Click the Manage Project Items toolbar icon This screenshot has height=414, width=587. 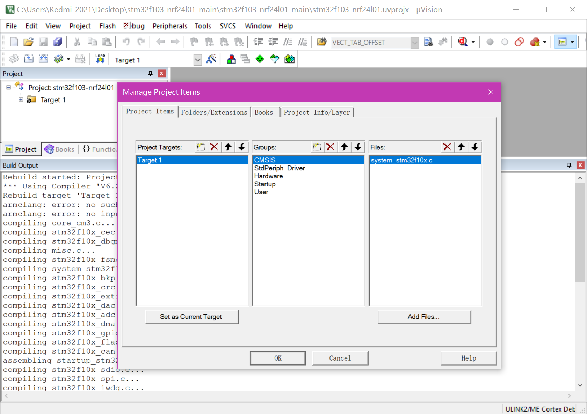(x=231, y=59)
